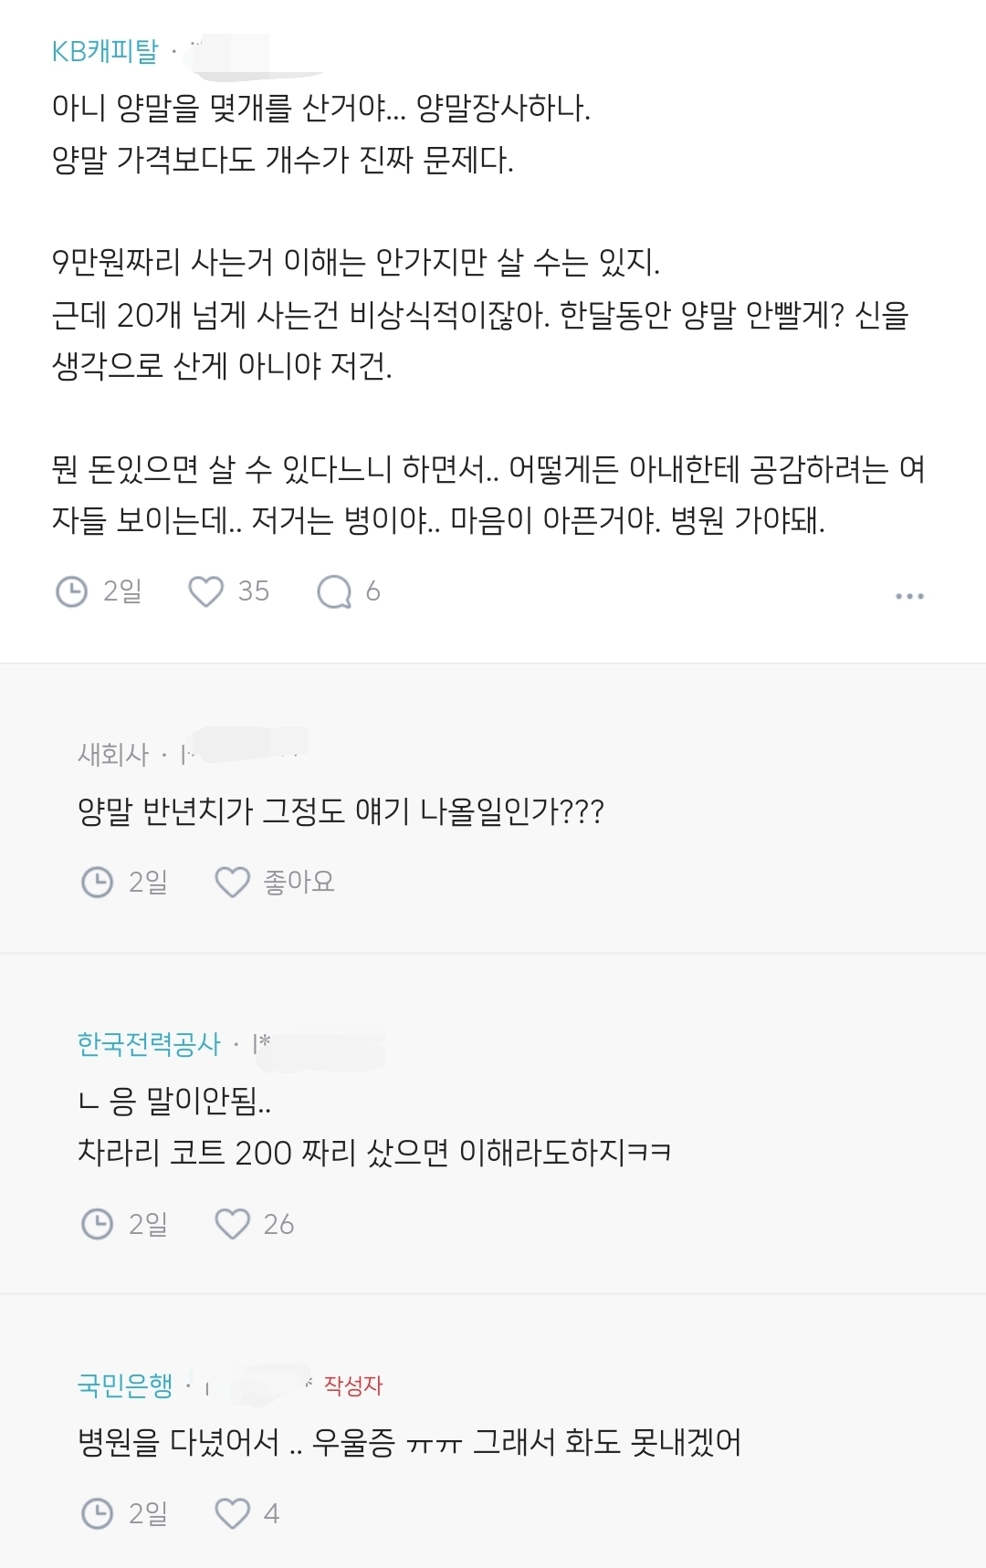
Task: Like the KB캐피탈 comment with heart icon
Action: click(205, 591)
